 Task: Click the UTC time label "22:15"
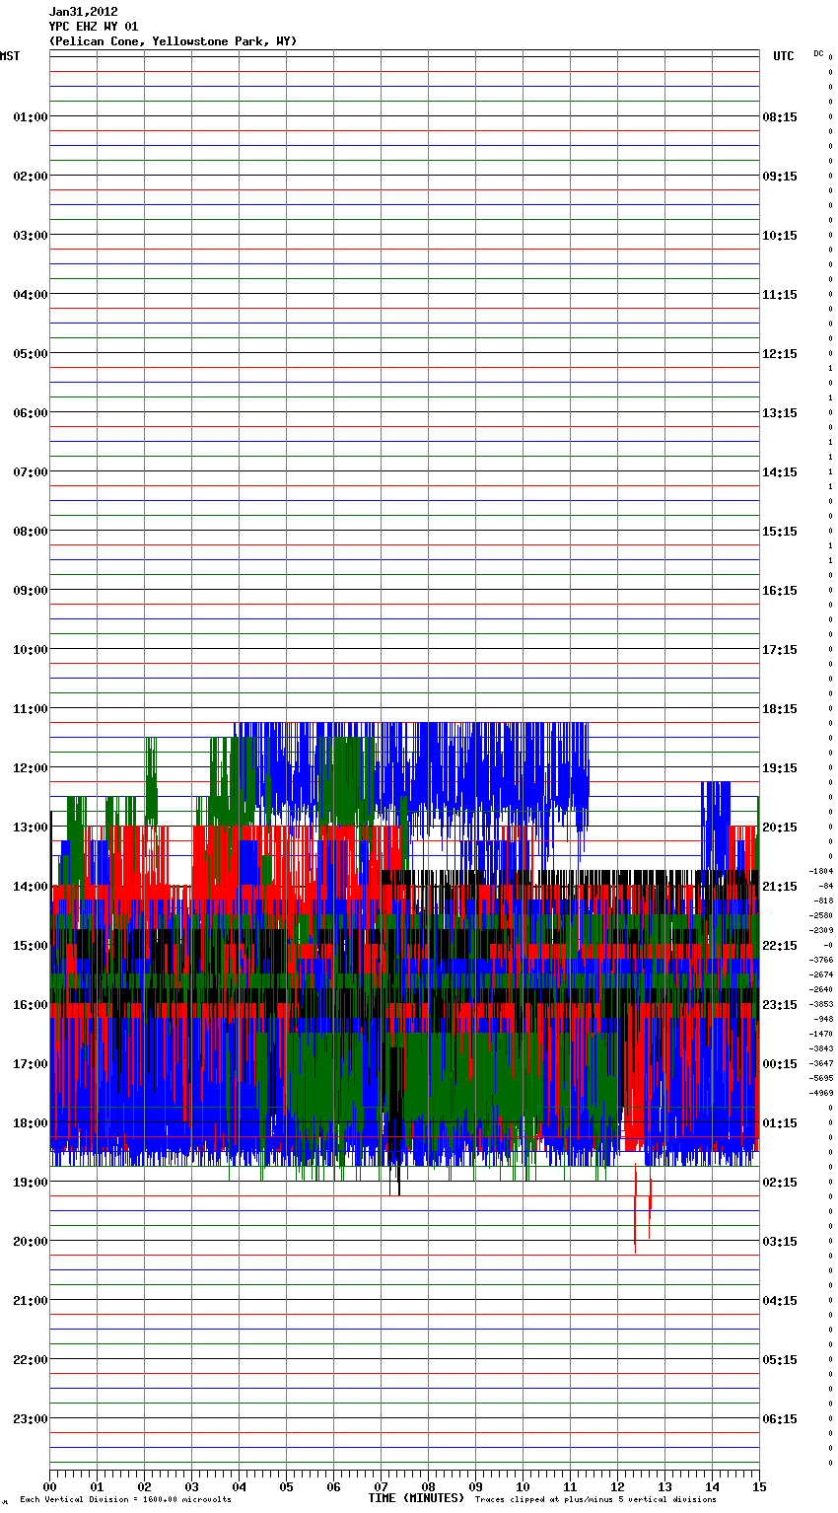point(780,946)
